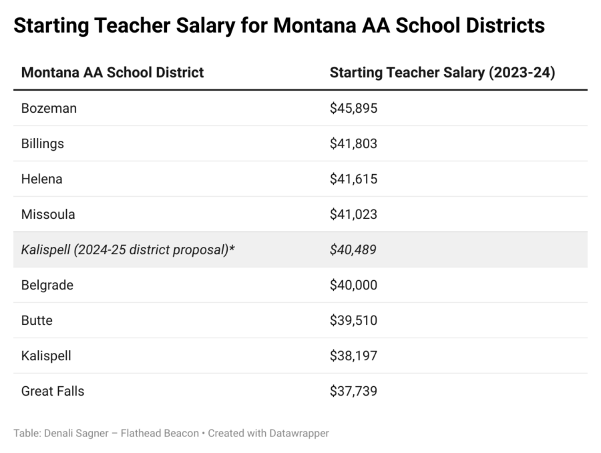The image size is (601, 453).
Task: Select the Missoula district cell
Action: tap(48, 214)
